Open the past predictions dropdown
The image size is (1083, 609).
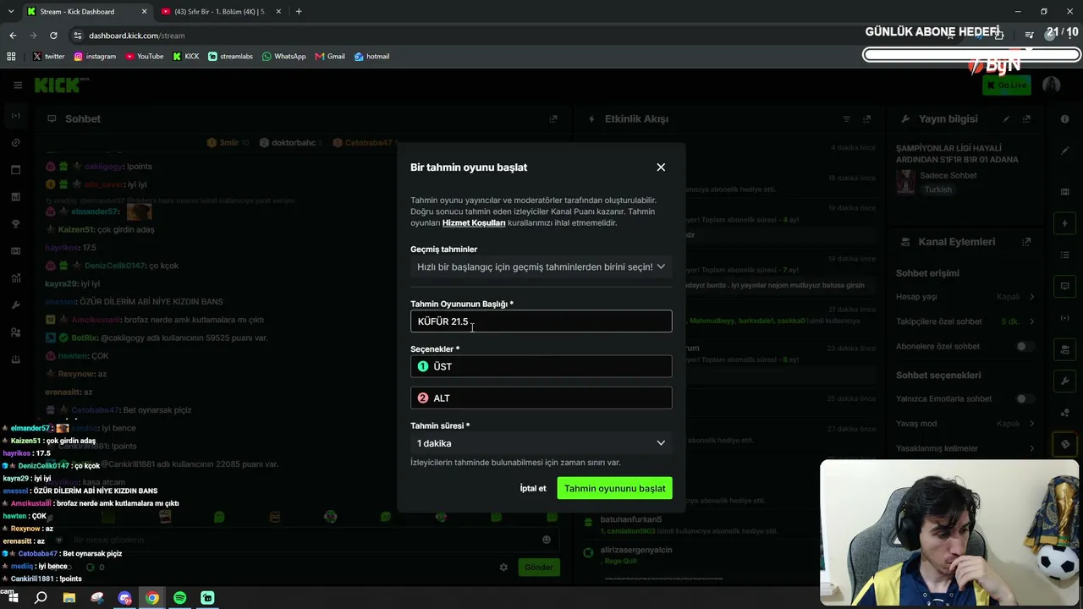541,267
